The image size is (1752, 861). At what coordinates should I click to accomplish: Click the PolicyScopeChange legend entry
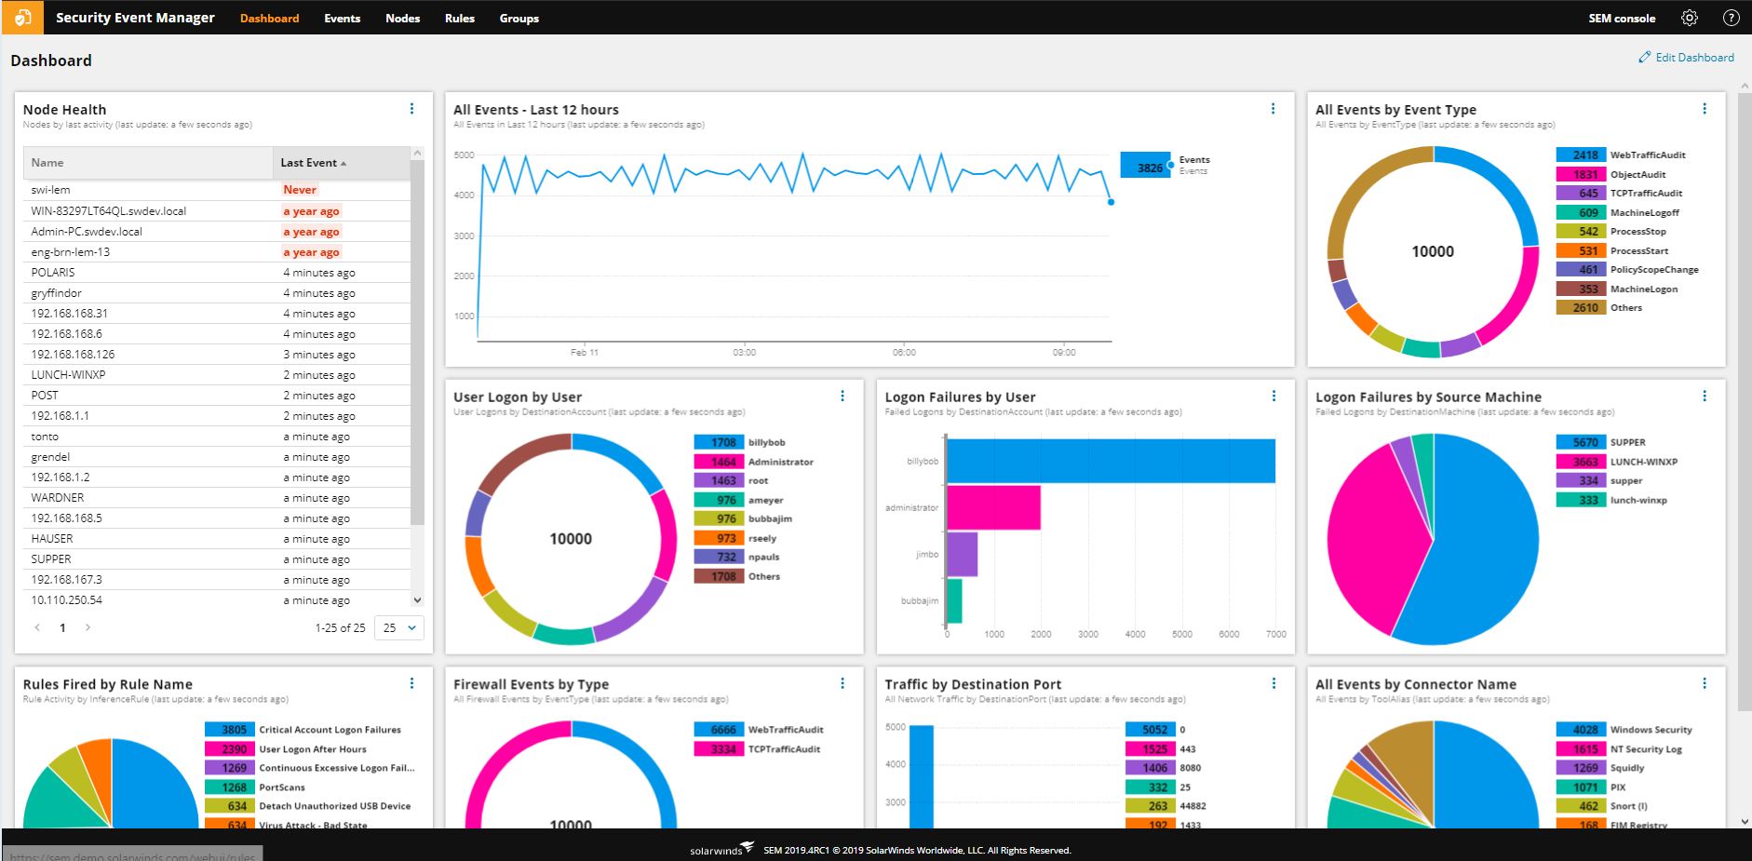tap(1627, 270)
